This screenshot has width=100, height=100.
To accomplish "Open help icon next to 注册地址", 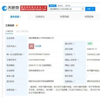I will [74, 81].
